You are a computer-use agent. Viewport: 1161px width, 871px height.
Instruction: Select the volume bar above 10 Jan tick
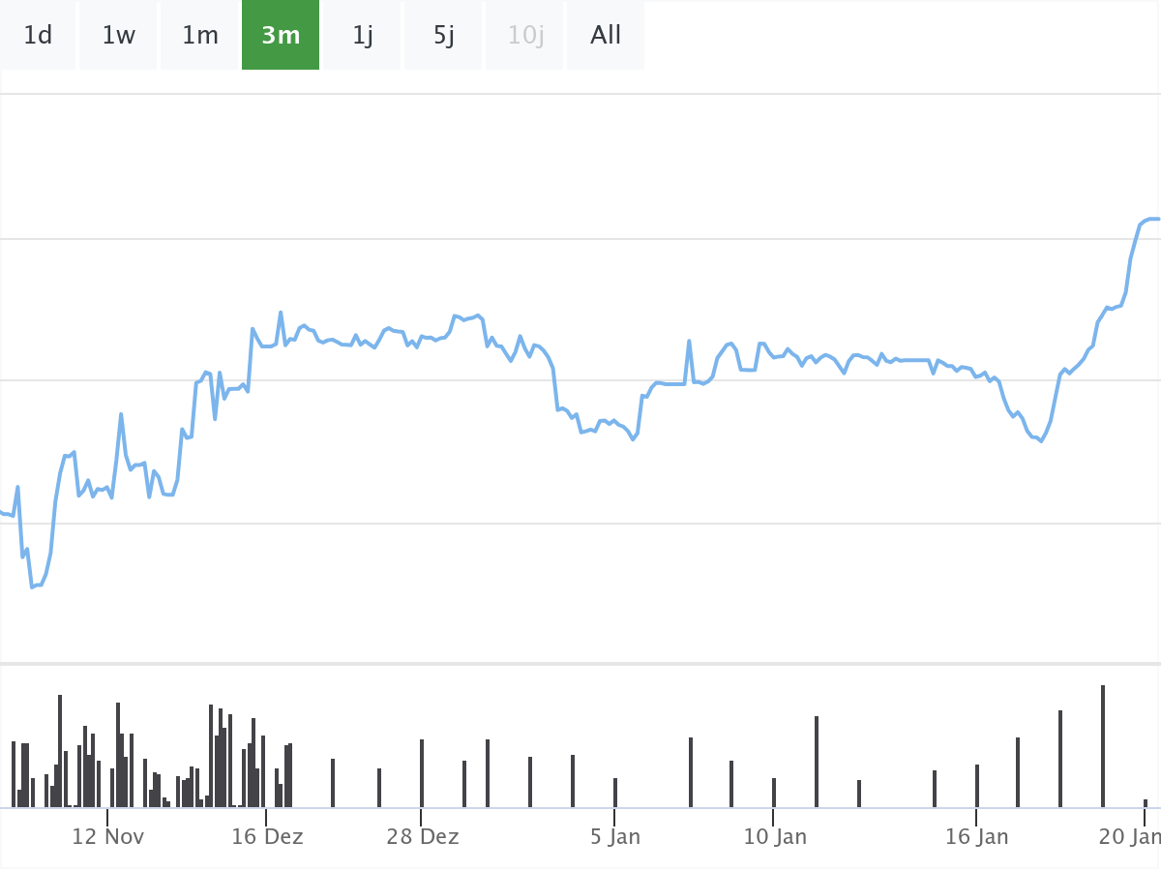click(774, 793)
